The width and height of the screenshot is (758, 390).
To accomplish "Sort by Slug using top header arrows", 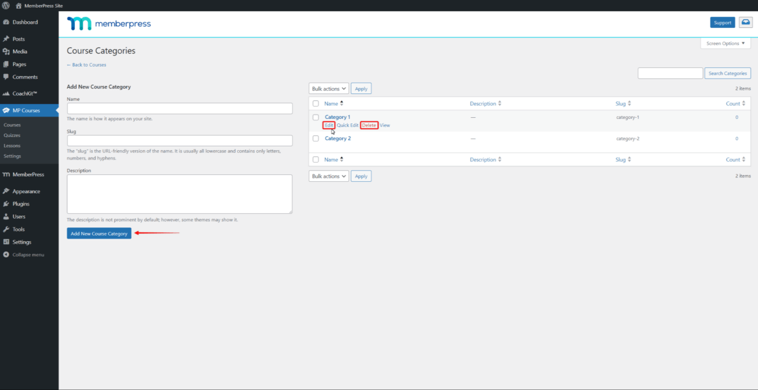I will coord(629,103).
